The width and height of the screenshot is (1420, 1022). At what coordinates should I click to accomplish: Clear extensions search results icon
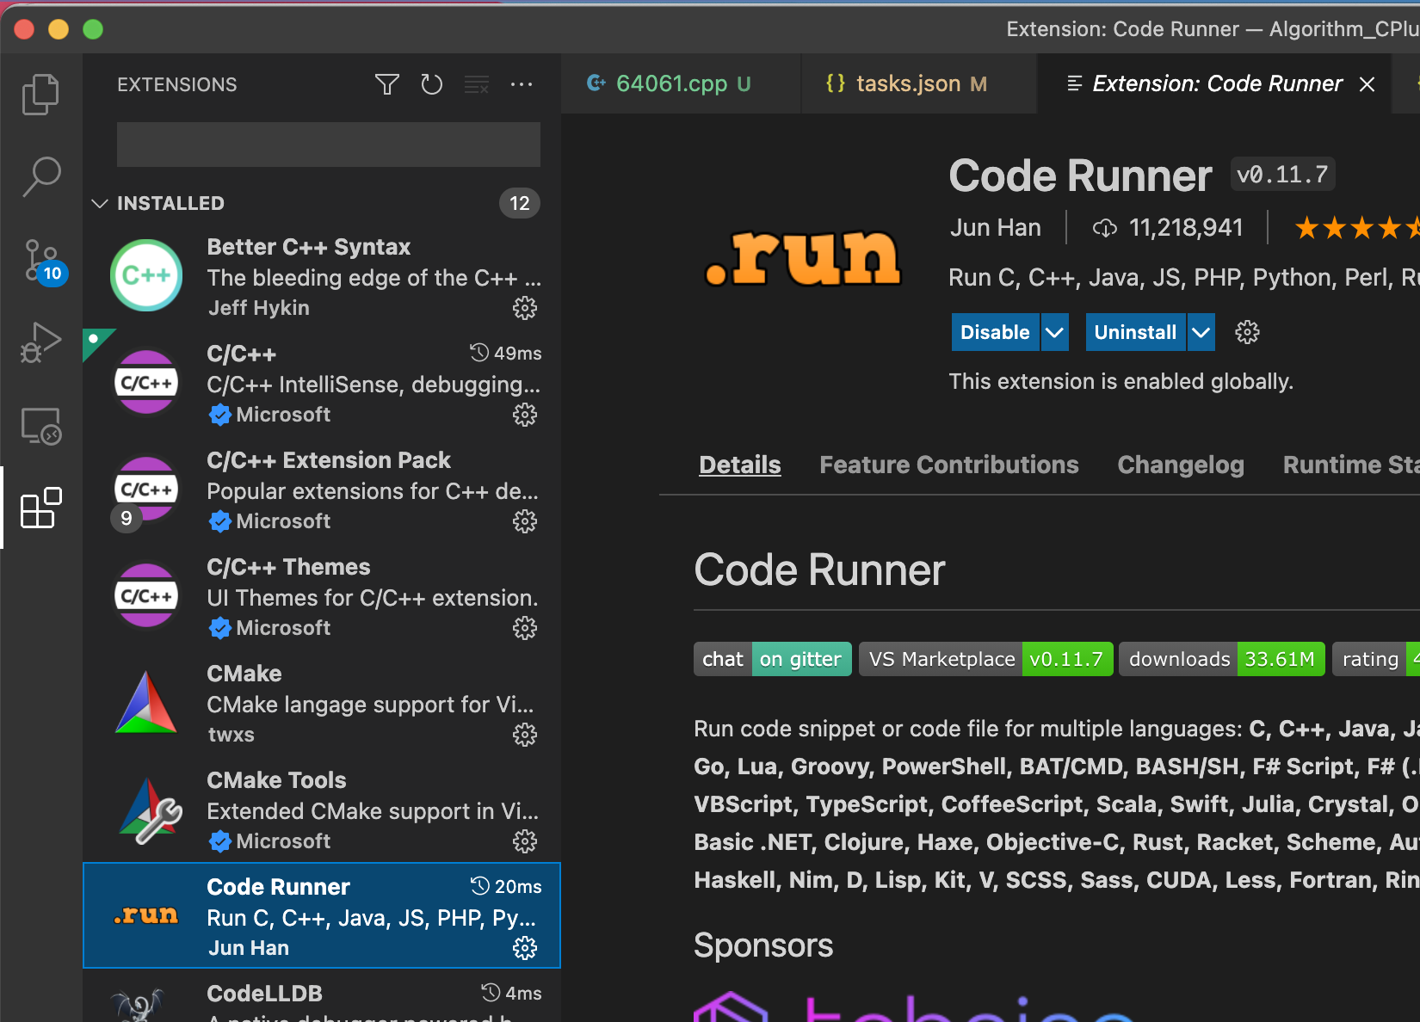pyautogui.click(x=477, y=84)
